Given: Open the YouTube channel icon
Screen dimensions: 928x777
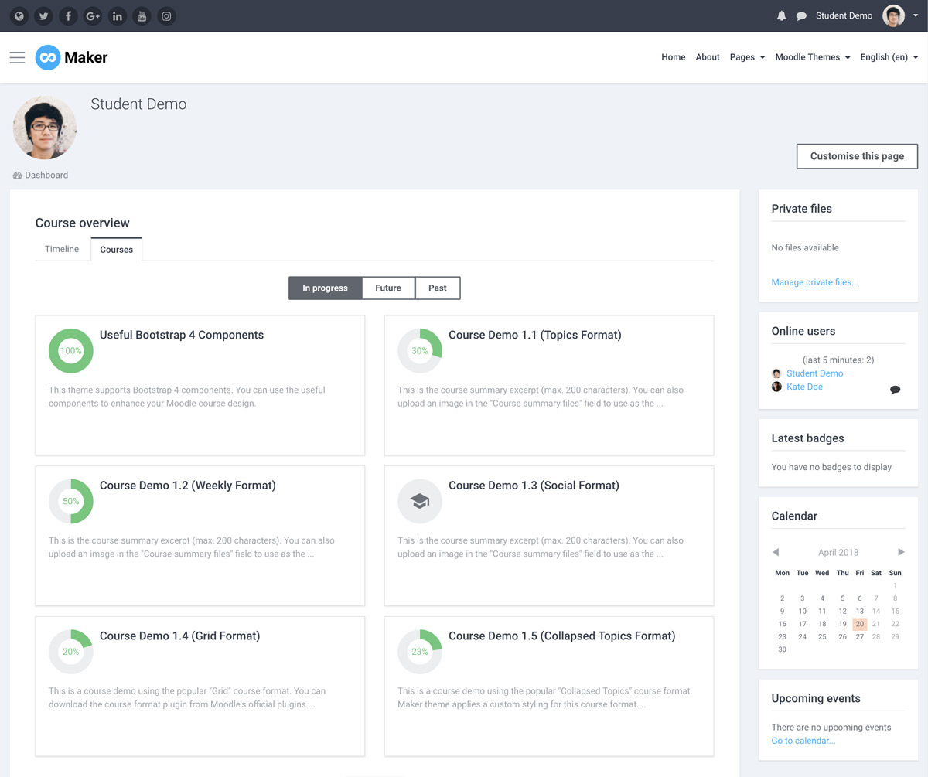Looking at the screenshot, I should click(142, 15).
